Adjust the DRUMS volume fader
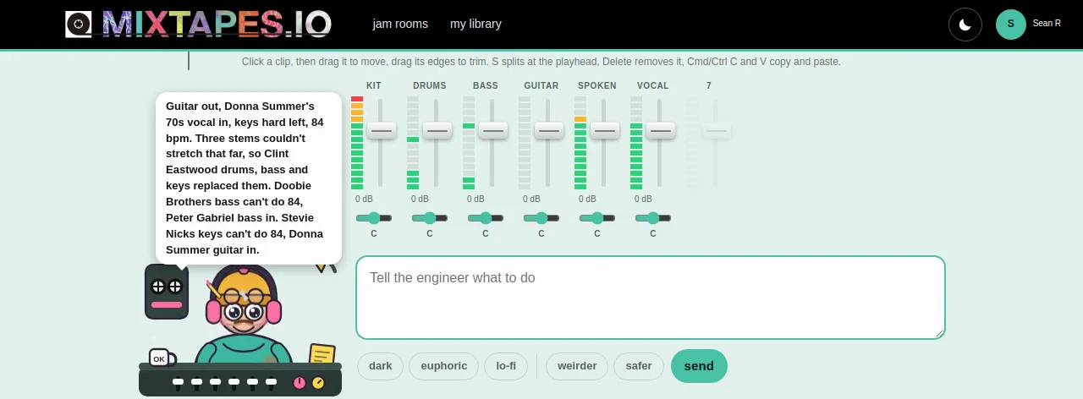This screenshot has height=399, width=1083. point(437,130)
